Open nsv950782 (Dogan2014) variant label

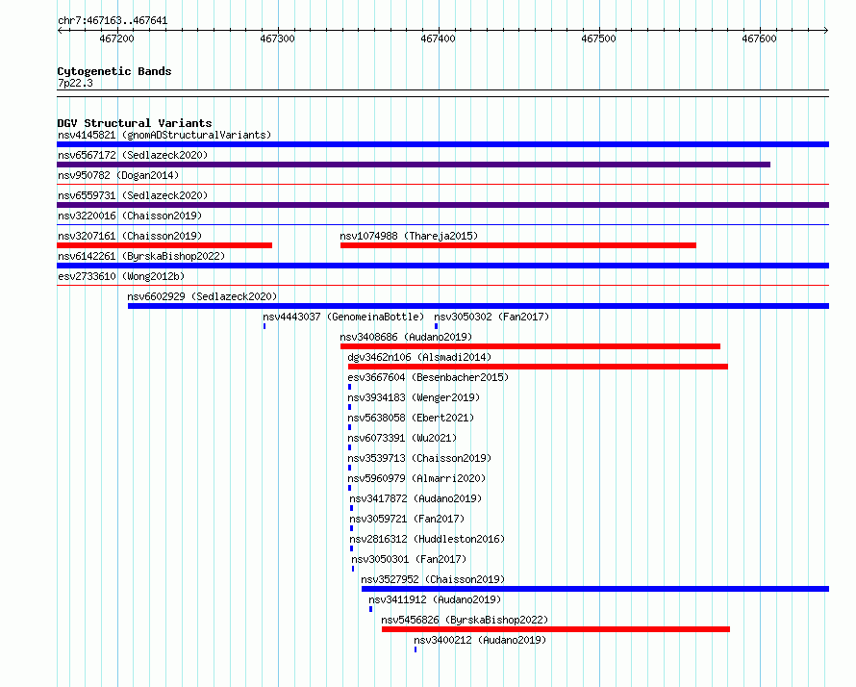coord(118,175)
